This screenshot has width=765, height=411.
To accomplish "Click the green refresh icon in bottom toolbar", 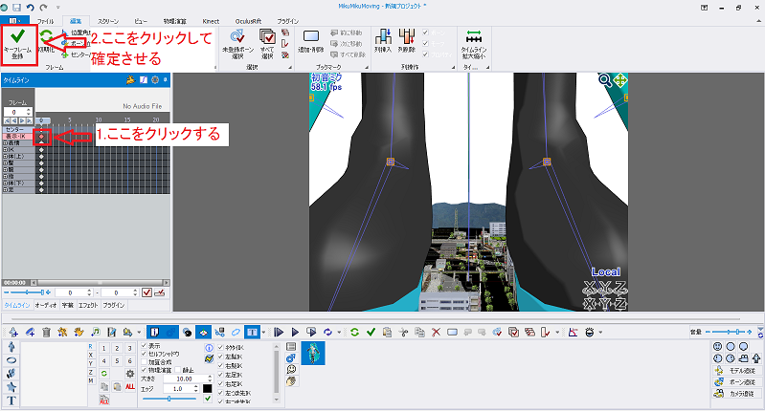I will (354, 332).
